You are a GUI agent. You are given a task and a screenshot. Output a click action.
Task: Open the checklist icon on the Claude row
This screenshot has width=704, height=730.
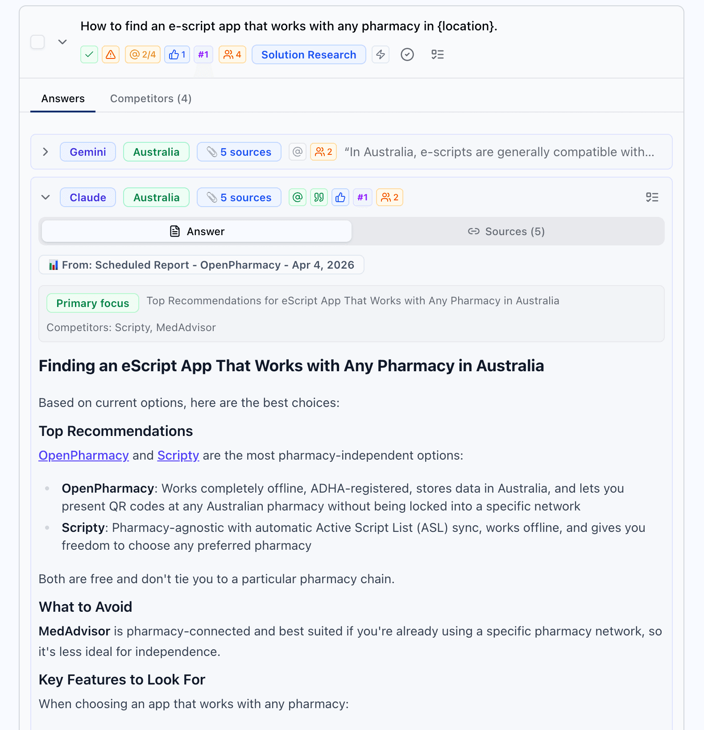point(652,197)
